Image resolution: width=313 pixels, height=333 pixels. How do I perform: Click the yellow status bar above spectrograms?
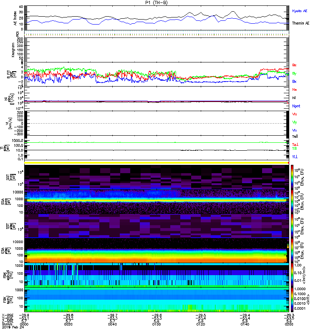pos(156,163)
